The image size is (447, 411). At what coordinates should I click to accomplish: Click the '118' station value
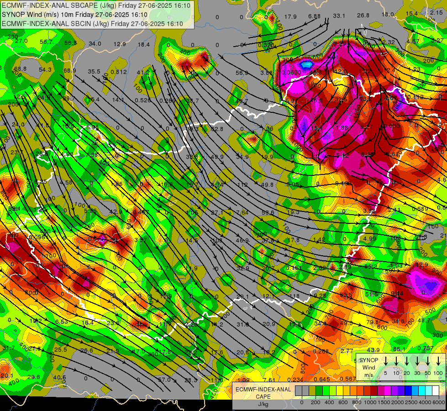click(x=294, y=296)
